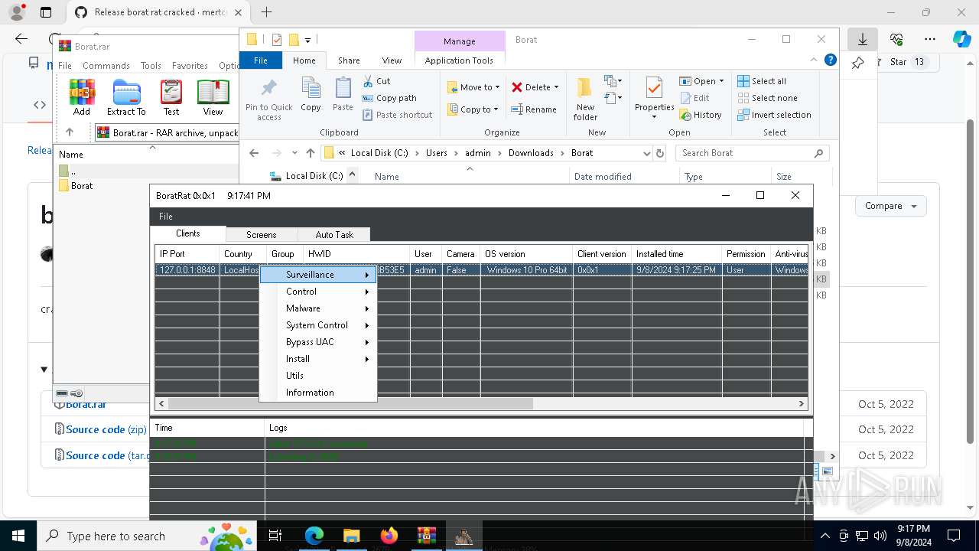Go up one level in WinRAR
Viewport: 979px width, 551px height.
coord(70,132)
